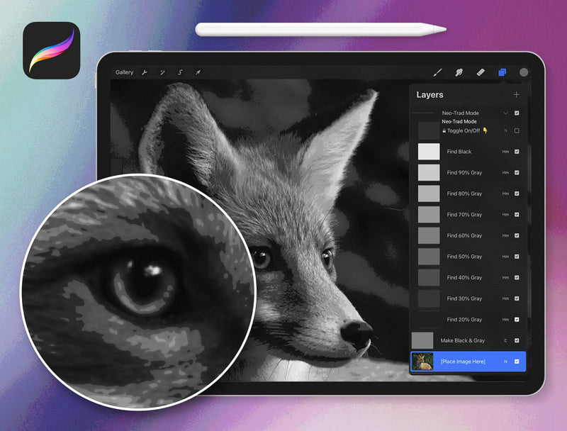Screen dimensions: 567x431
Task: Open the Actions wrench menu
Action: [145, 72]
